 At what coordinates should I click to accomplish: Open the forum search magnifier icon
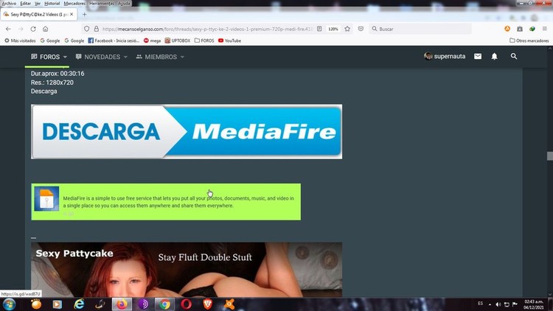(514, 57)
